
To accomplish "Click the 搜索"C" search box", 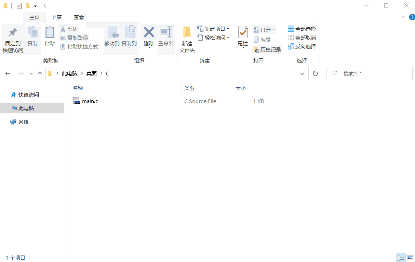I will (369, 73).
